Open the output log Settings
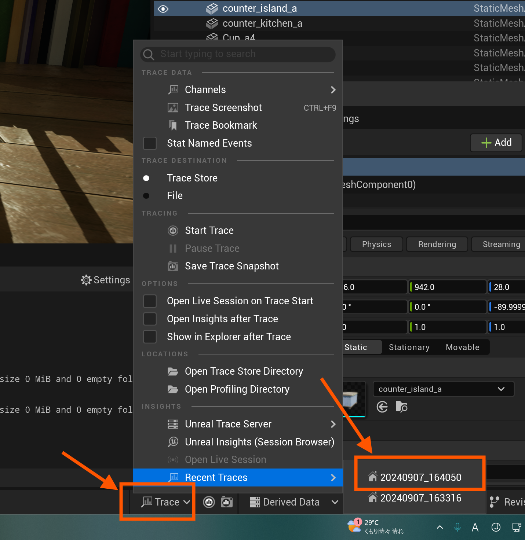Screen dimensions: 525x540 105,280
